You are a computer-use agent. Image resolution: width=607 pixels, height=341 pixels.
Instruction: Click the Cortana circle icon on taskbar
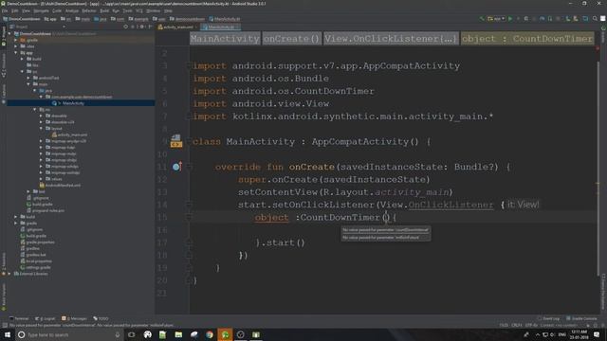pos(21,334)
